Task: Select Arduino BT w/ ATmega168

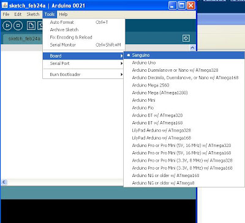Action: 184,123
